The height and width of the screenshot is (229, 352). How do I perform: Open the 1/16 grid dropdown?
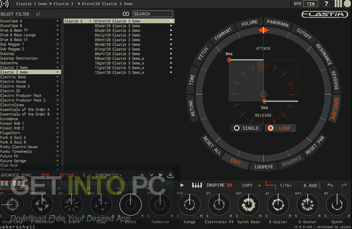(x=286, y=185)
